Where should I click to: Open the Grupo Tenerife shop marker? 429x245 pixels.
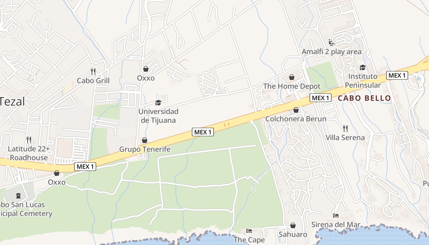pyautogui.click(x=145, y=140)
